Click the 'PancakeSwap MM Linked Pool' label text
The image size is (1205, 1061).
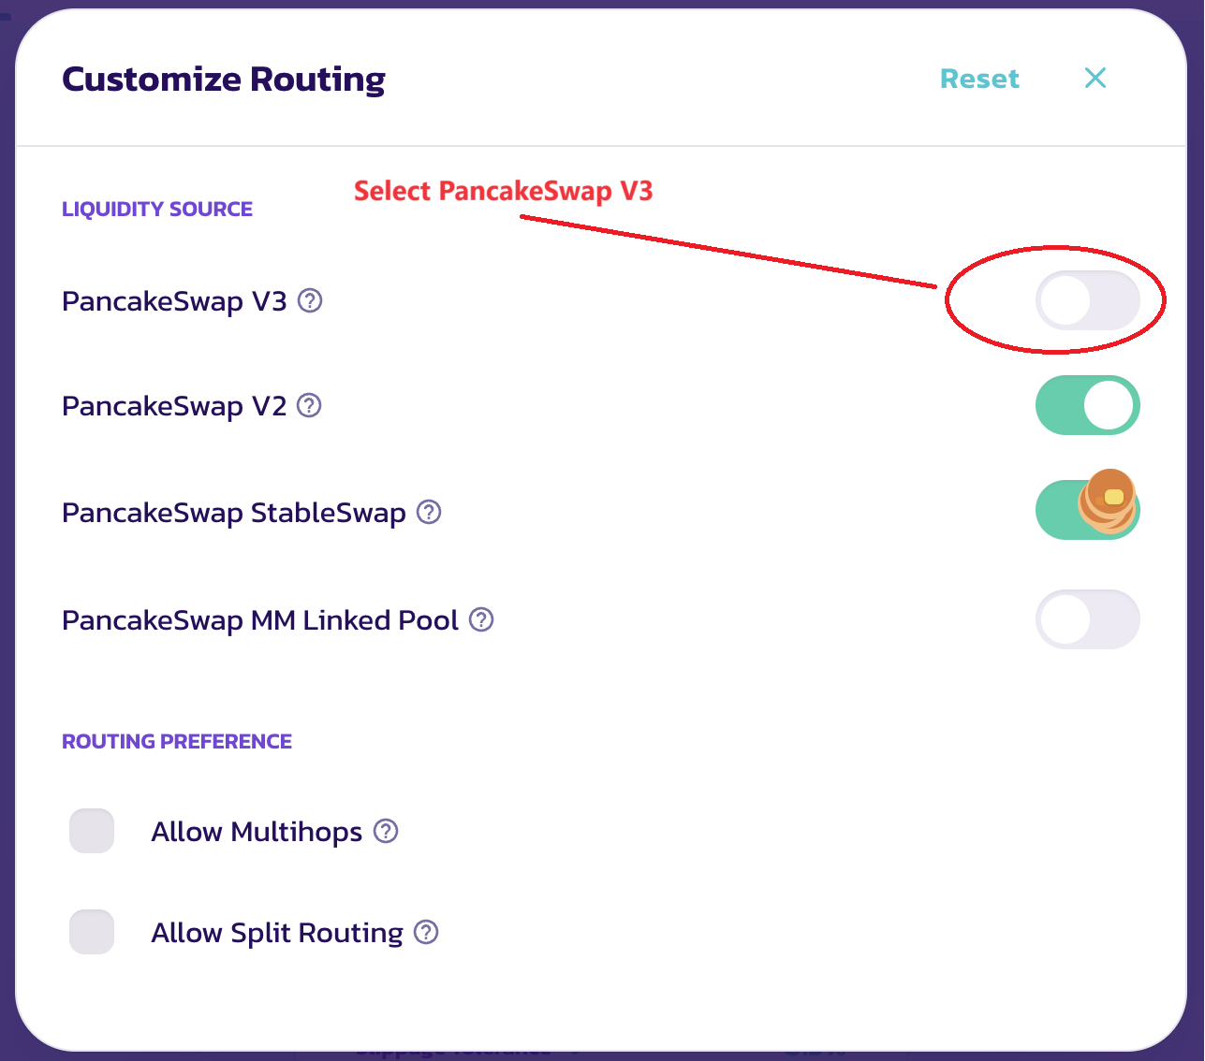(260, 620)
